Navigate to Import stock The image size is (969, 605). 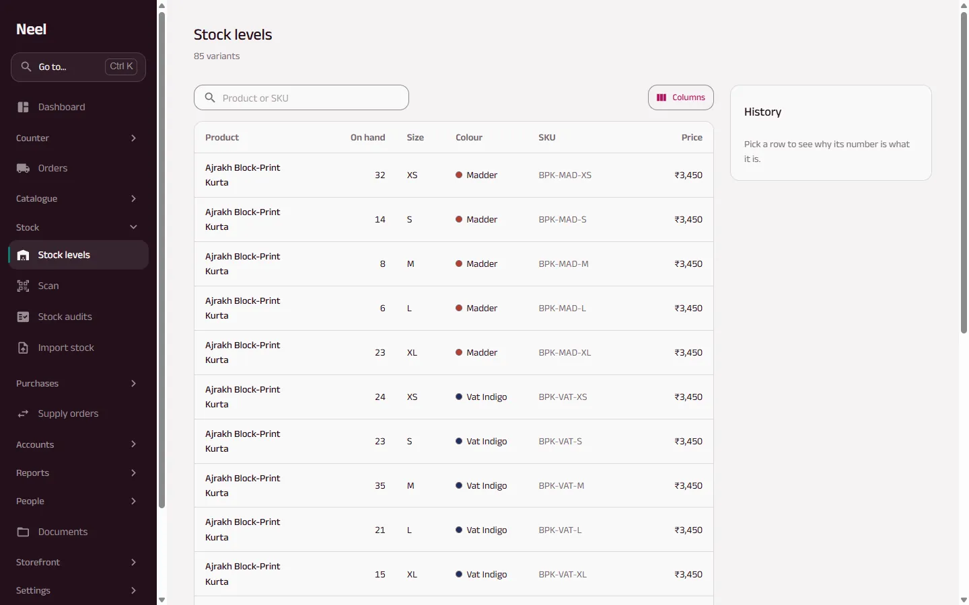pos(78,348)
